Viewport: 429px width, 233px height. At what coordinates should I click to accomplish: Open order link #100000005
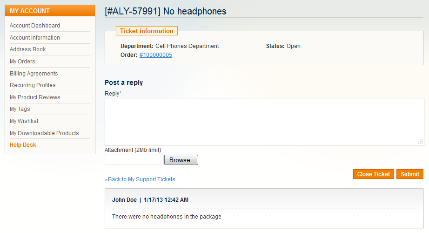point(156,55)
